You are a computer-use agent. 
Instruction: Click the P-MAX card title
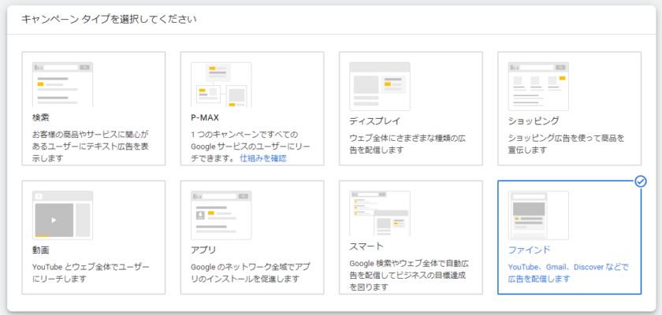click(x=205, y=117)
